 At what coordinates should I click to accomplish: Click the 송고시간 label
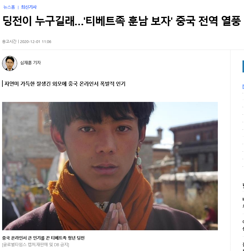pyautogui.click(x=9, y=41)
